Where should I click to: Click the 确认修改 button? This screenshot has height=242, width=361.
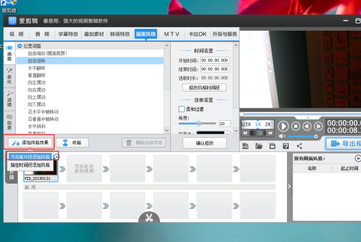pyautogui.click(x=204, y=143)
